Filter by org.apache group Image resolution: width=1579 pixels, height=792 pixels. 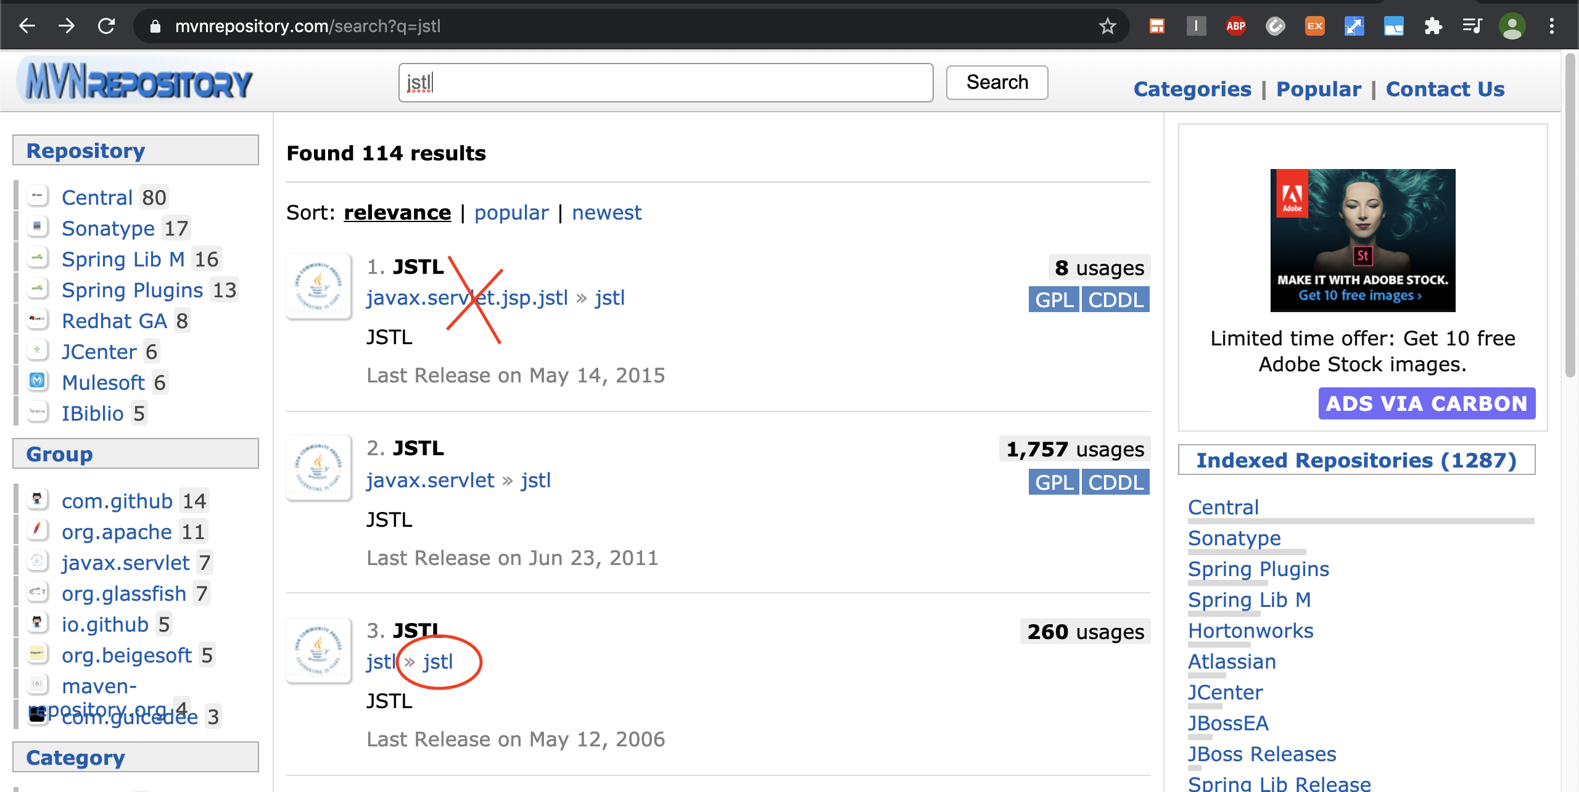117,532
